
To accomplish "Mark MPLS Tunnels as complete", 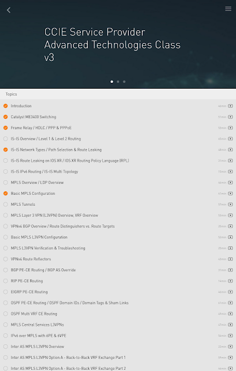I will (x=5, y=204).
